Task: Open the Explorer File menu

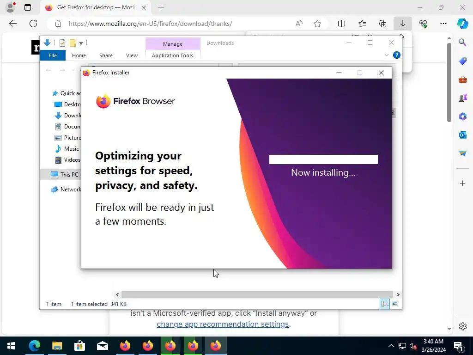Action: 53,55
